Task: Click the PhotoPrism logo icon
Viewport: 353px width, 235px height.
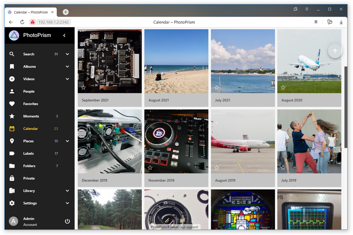Action: pyautogui.click(x=14, y=36)
